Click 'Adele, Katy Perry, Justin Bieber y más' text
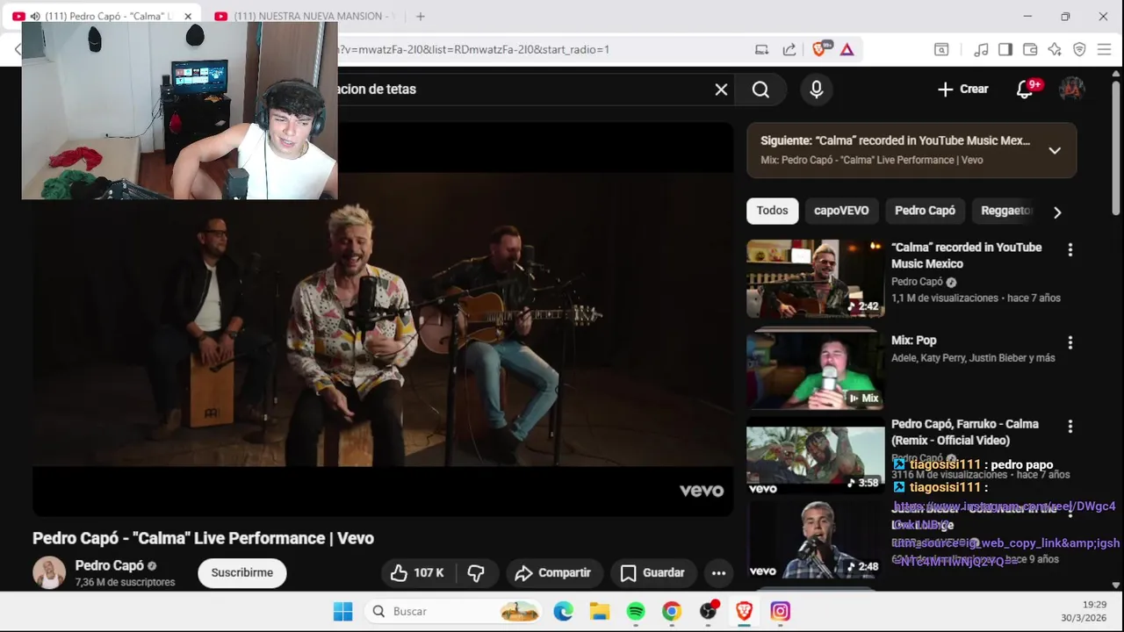 click(973, 358)
